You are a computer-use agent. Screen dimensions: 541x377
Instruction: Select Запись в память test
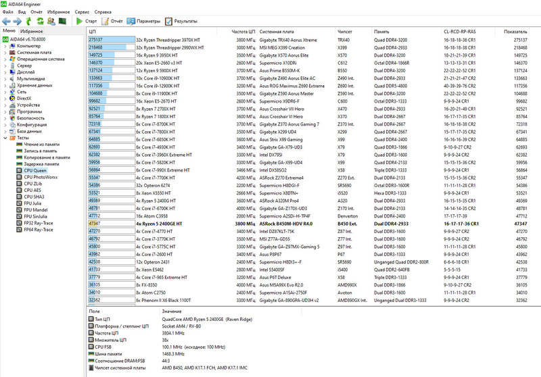(x=37, y=151)
